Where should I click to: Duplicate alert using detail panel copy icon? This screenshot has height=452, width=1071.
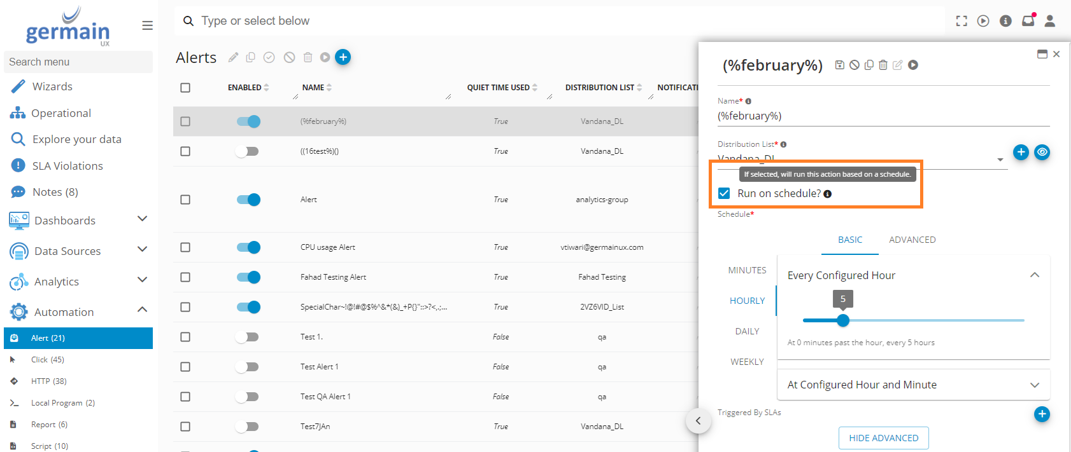tap(869, 65)
